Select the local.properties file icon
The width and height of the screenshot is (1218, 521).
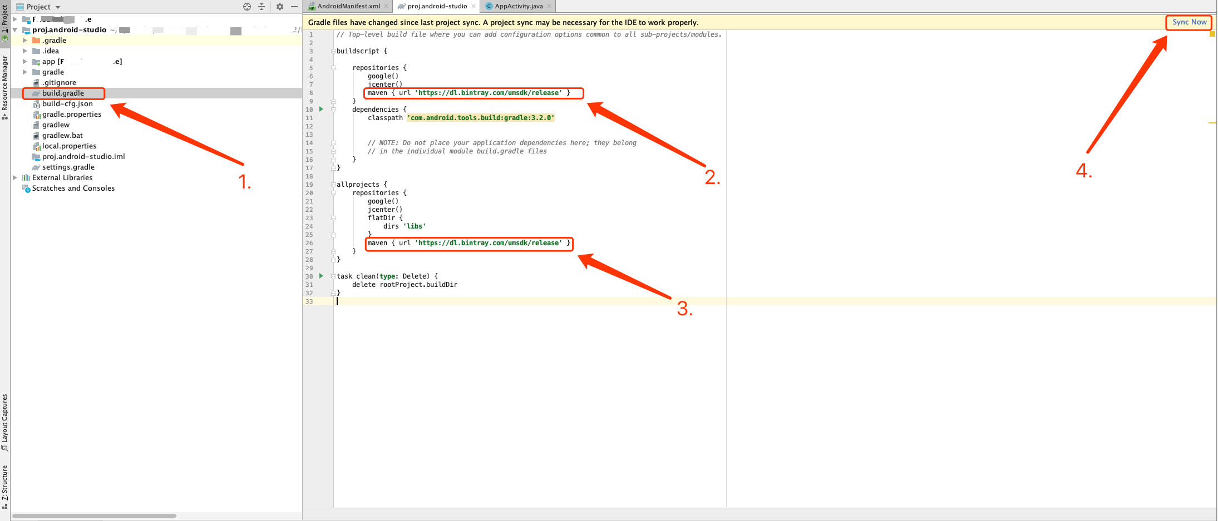coord(36,146)
